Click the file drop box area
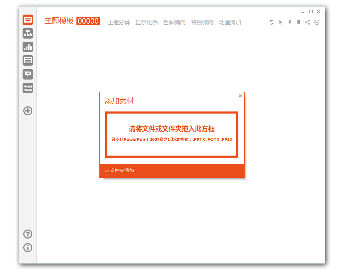The width and height of the screenshot is (344, 274). [172, 135]
